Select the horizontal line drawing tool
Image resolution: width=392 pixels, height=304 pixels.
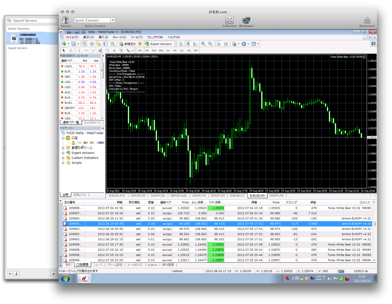87,50
